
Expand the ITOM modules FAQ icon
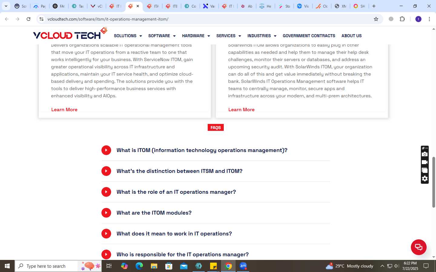click(106, 213)
